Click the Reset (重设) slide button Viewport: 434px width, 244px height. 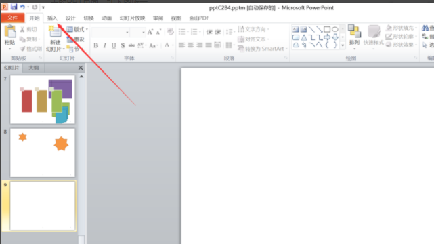pyautogui.click(x=76, y=39)
